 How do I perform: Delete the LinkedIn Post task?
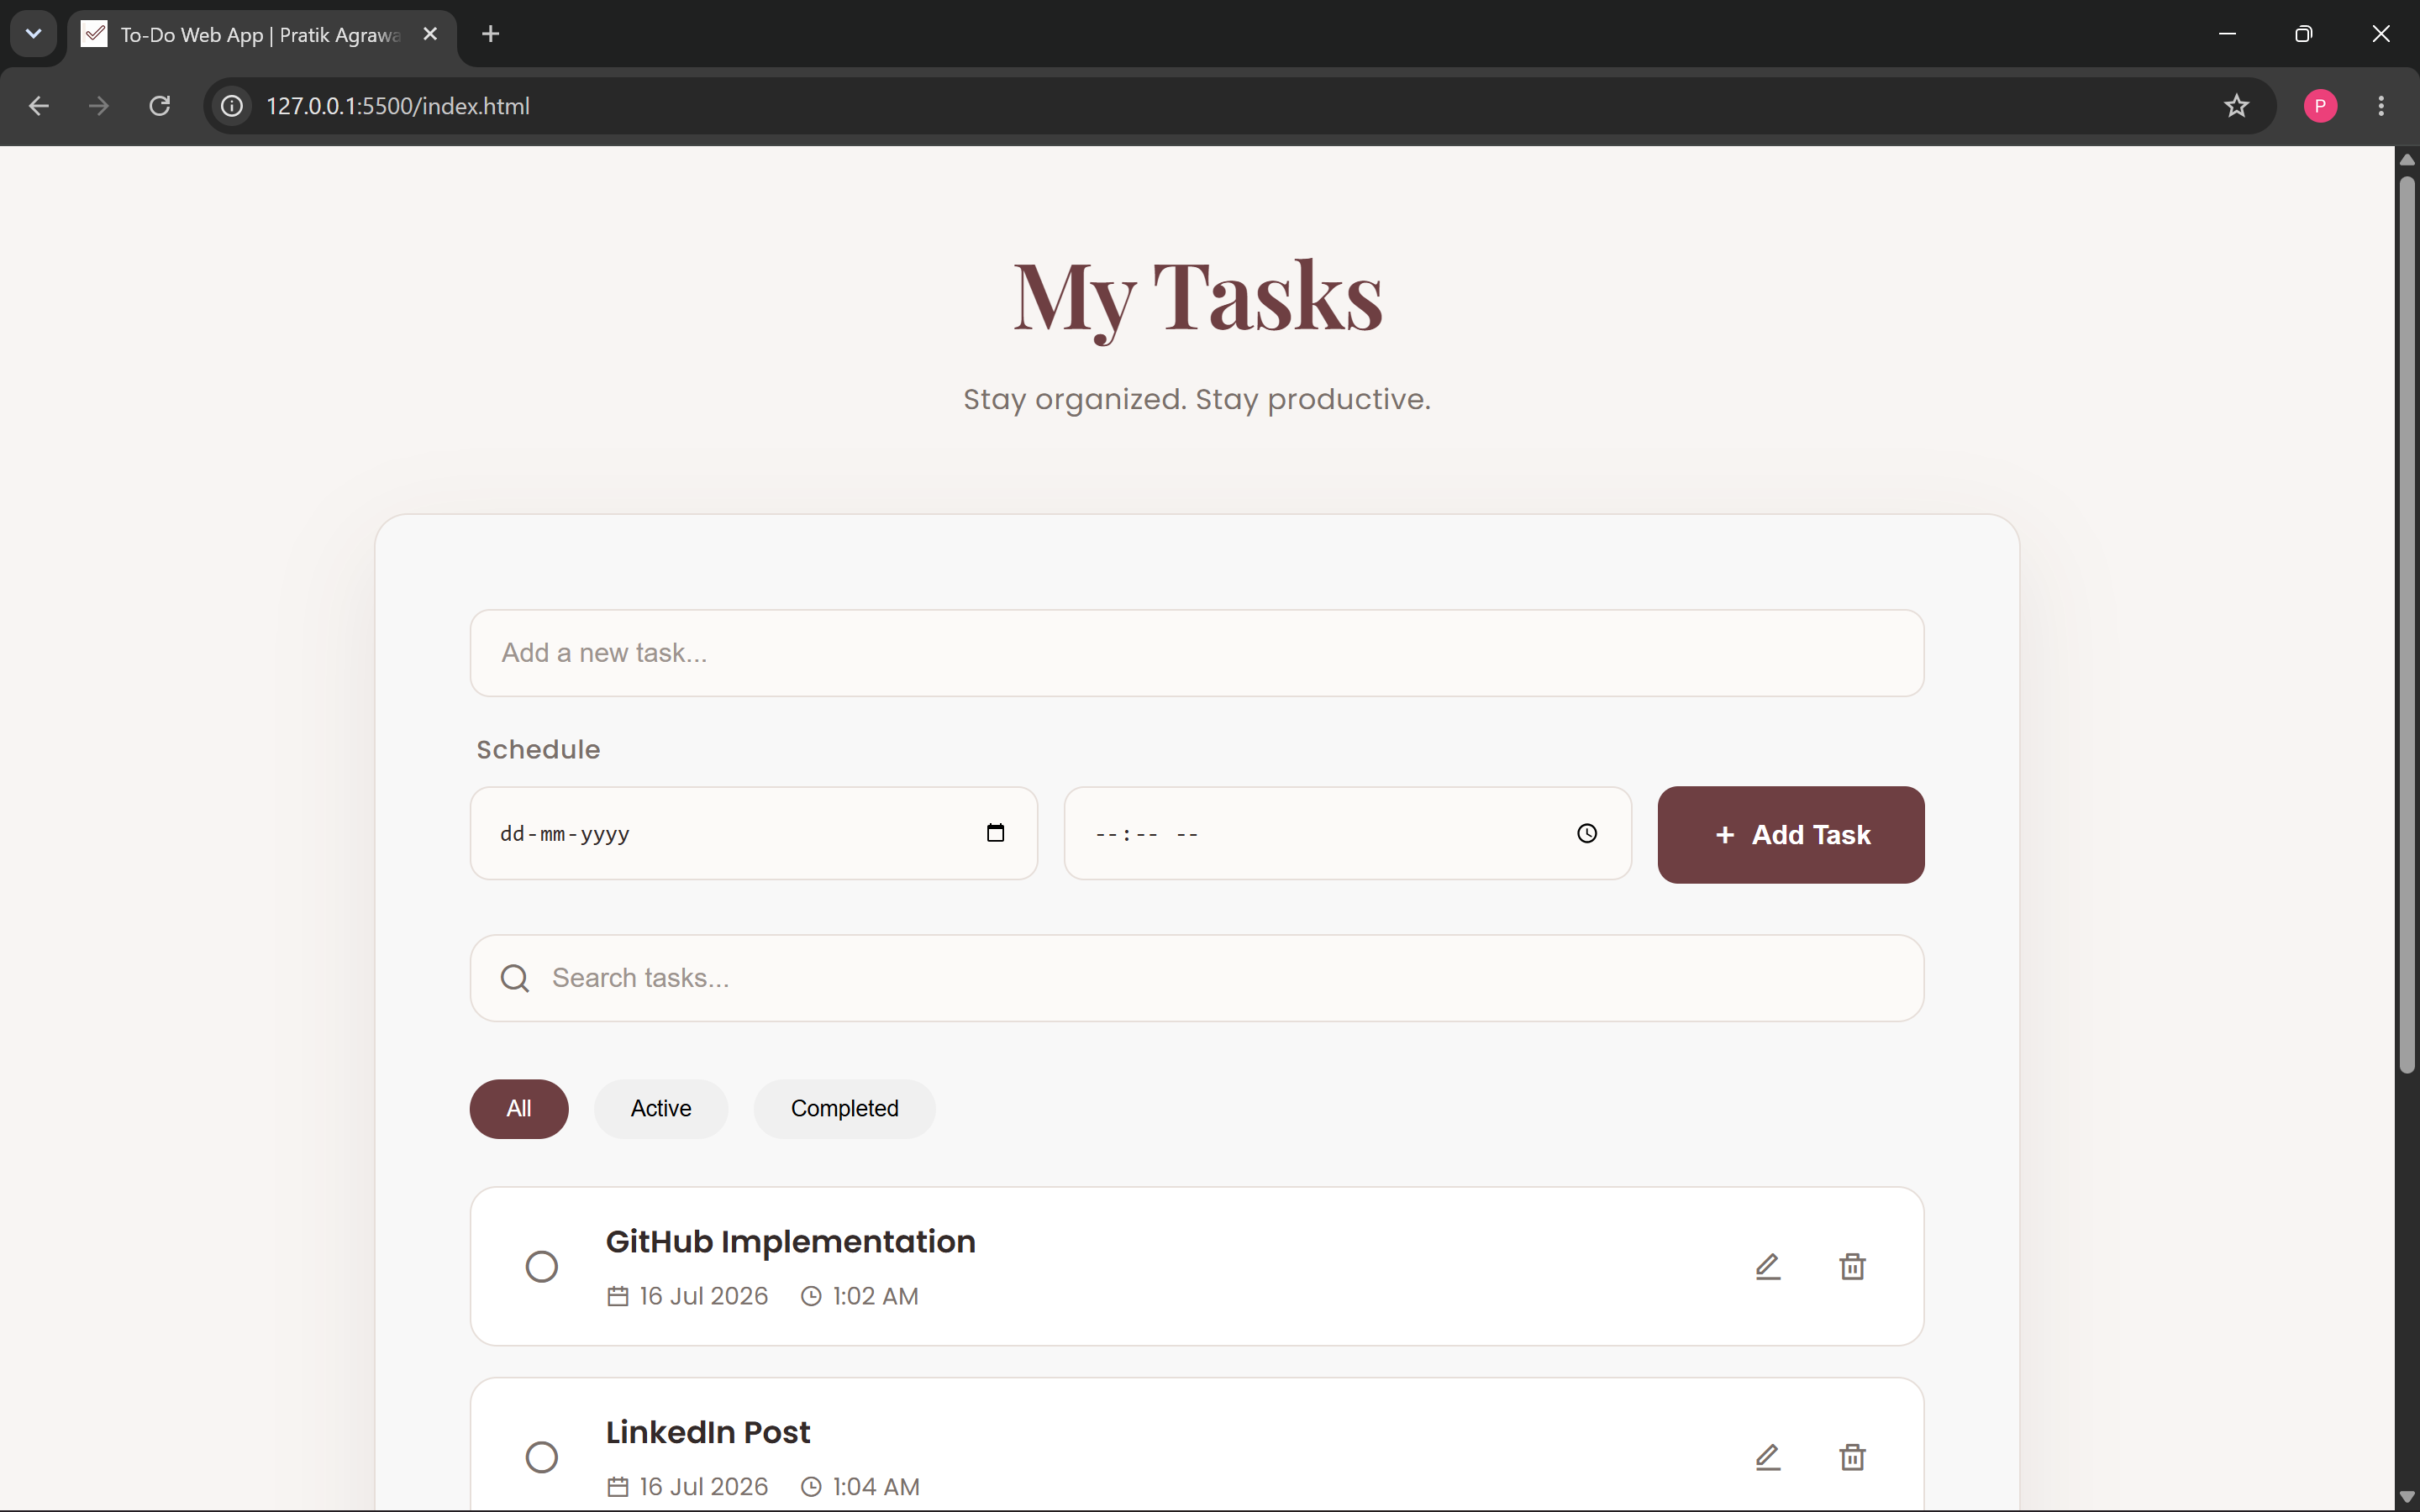(x=1852, y=1457)
